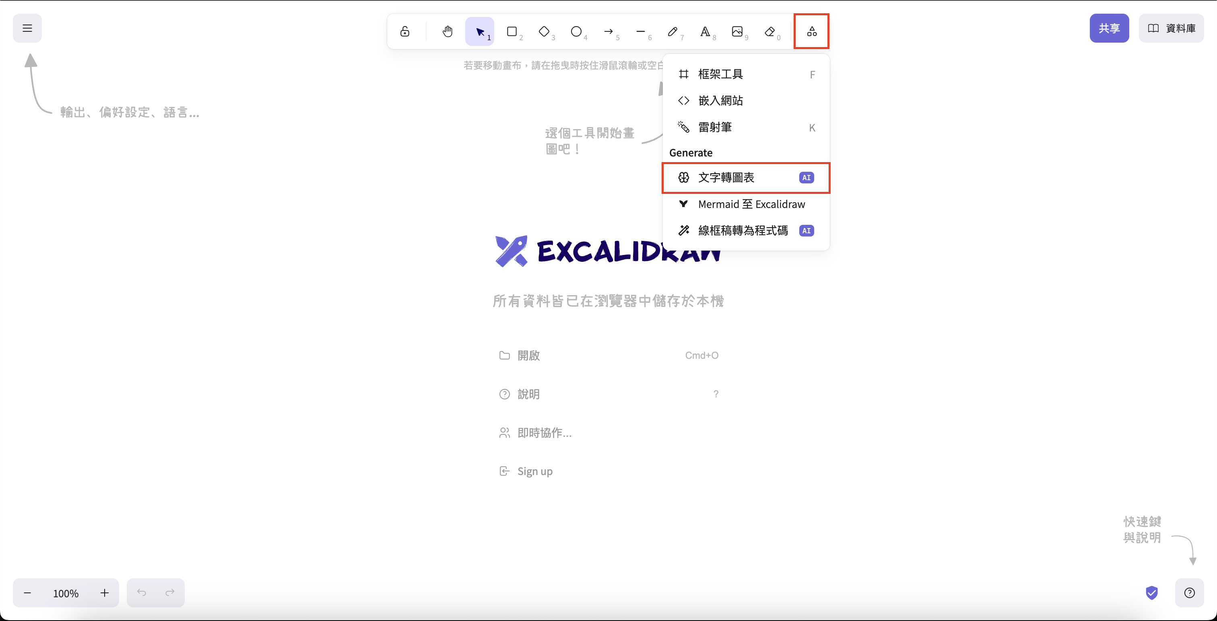The width and height of the screenshot is (1217, 621).
Task: Click the encryption shield icon
Action: (x=1152, y=593)
